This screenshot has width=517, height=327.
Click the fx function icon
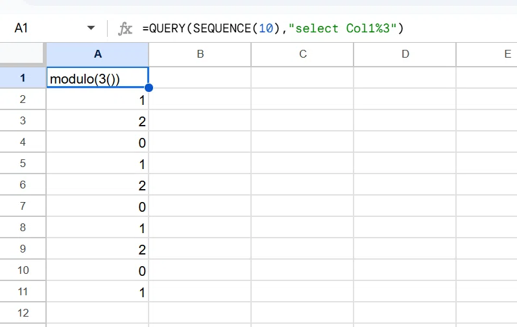[125, 28]
